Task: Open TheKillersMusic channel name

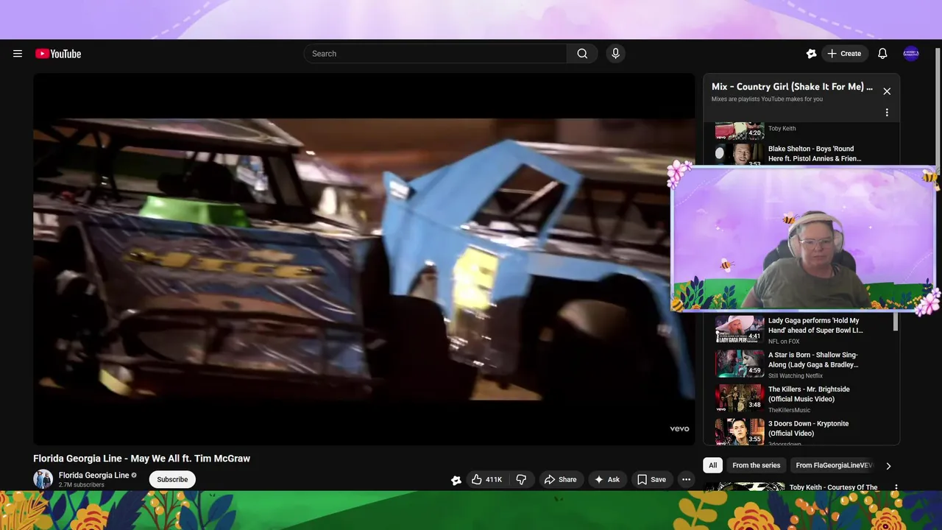Action: (789, 410)
